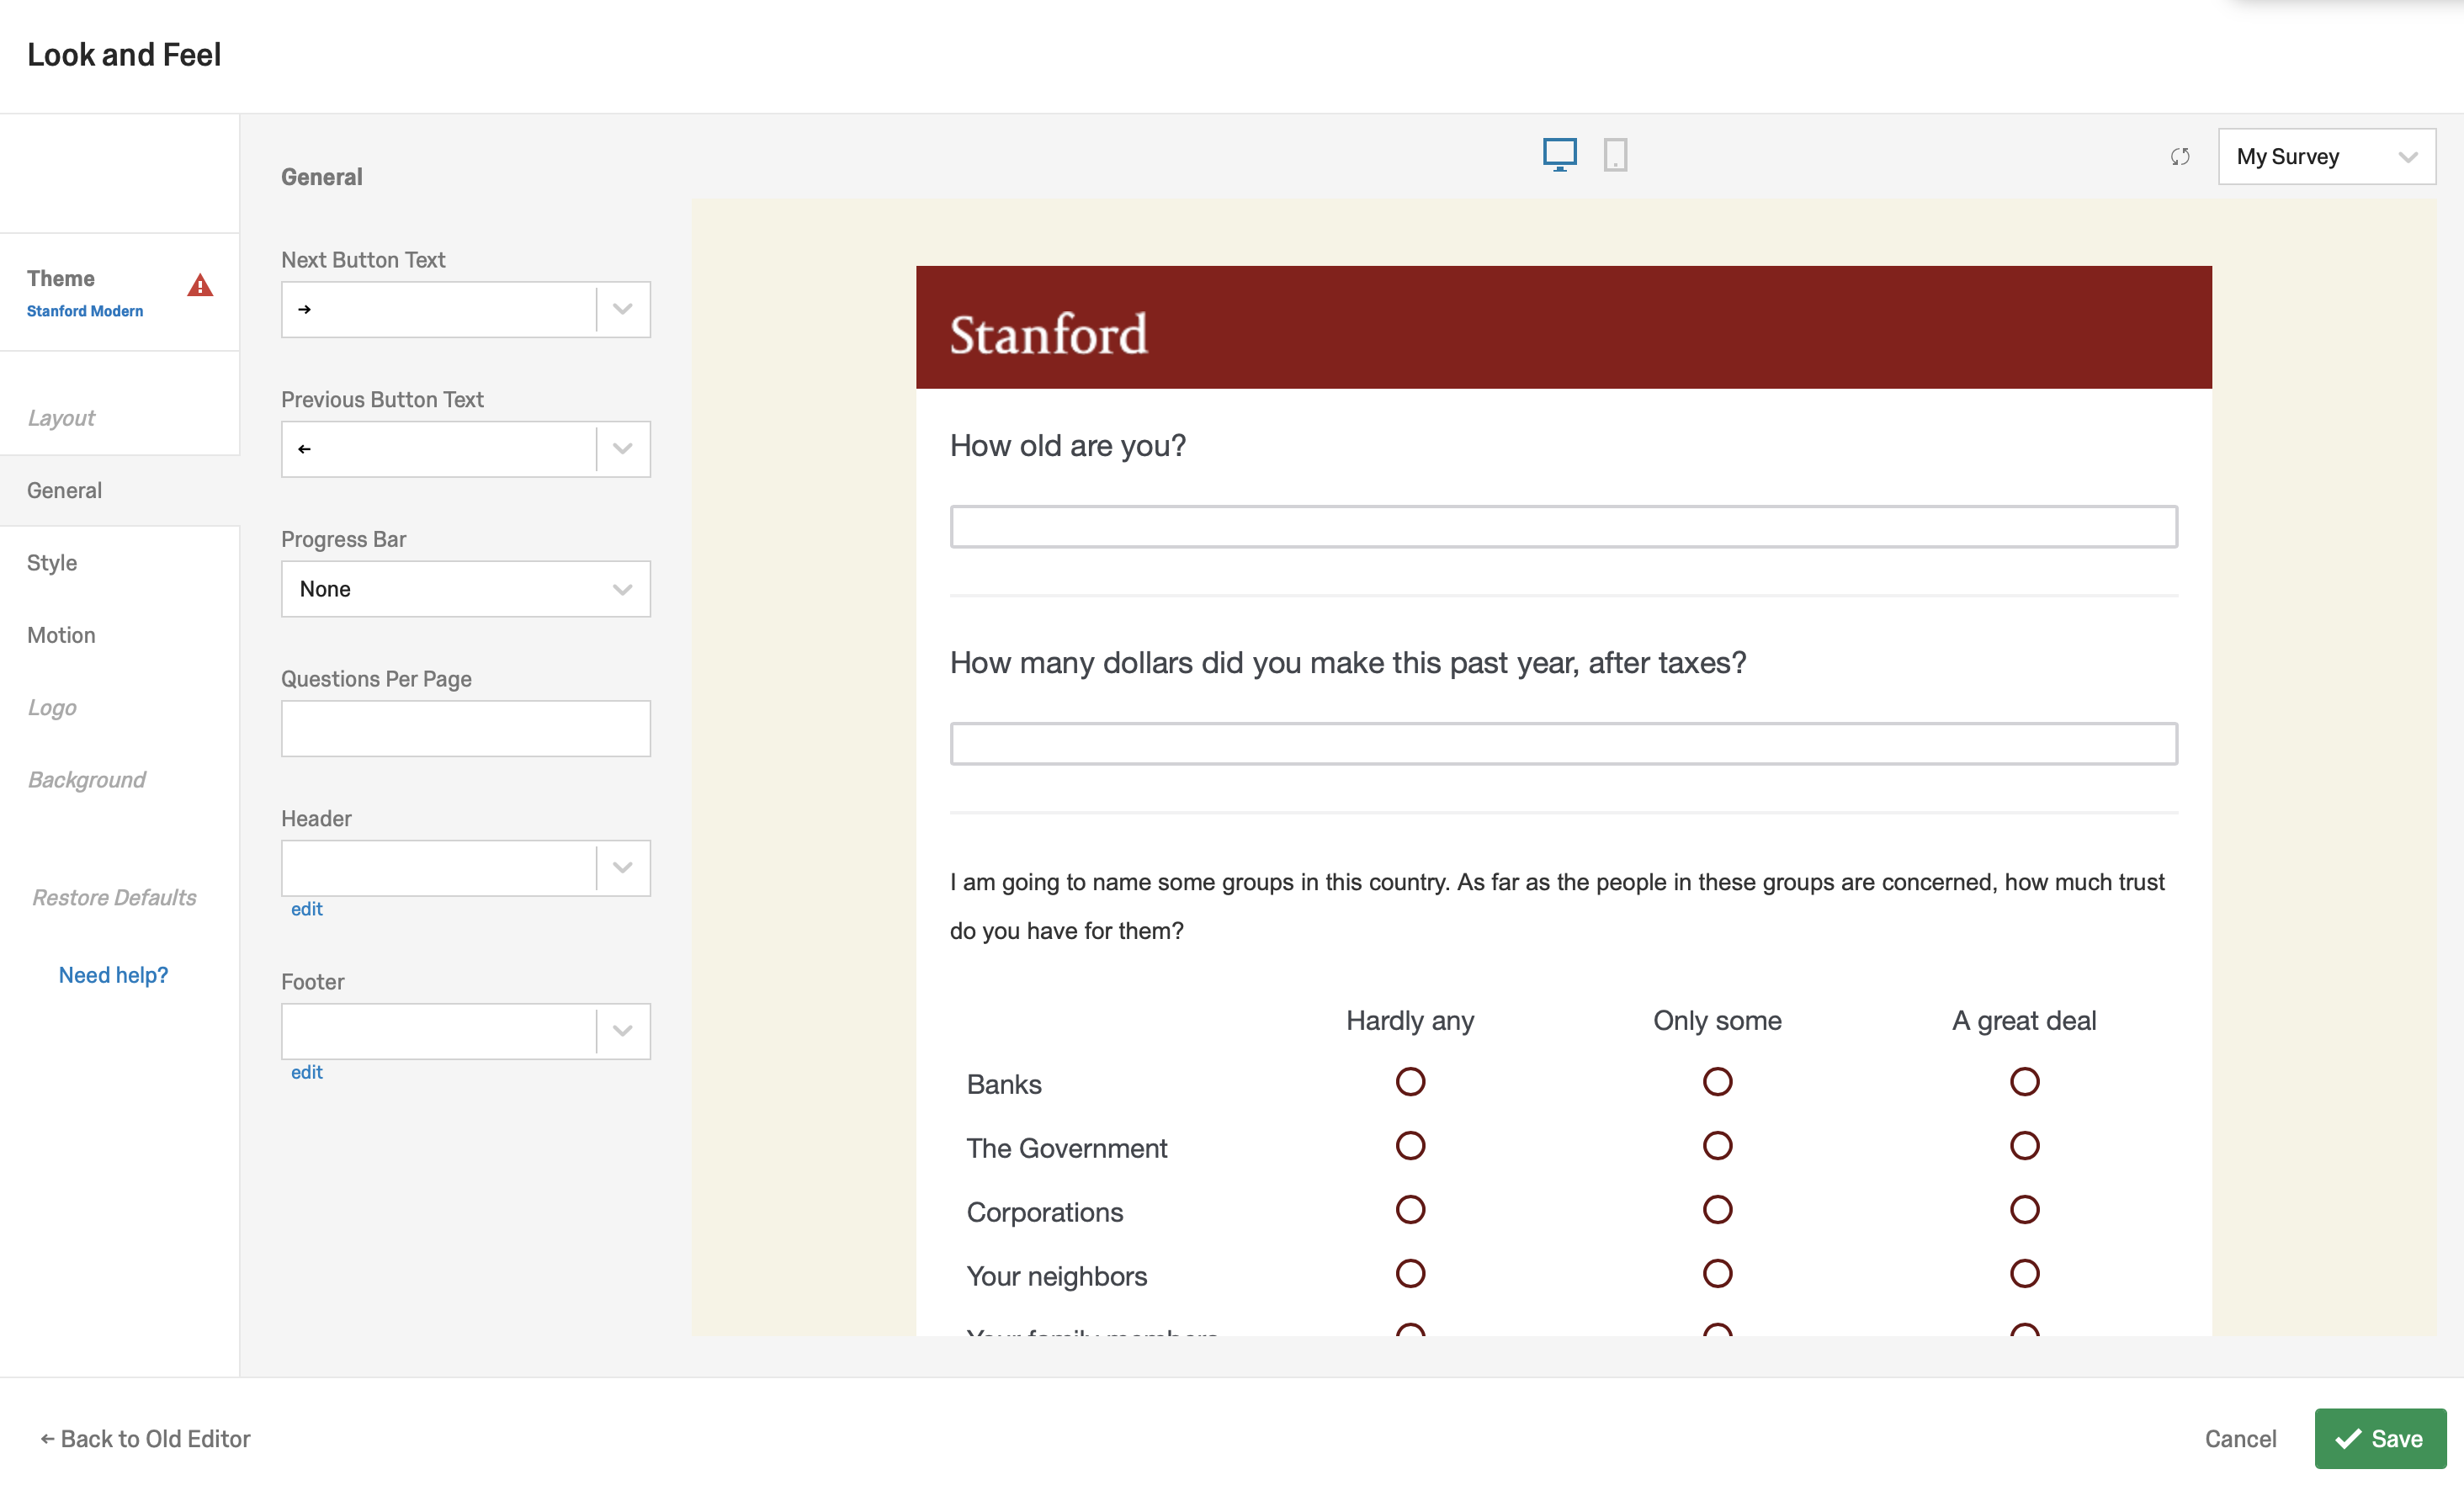This screenshot has height=1496, width=2464.
Task: Select Hardly any for Banks
Action: pyautogui.click(x=1410, y=1082)
